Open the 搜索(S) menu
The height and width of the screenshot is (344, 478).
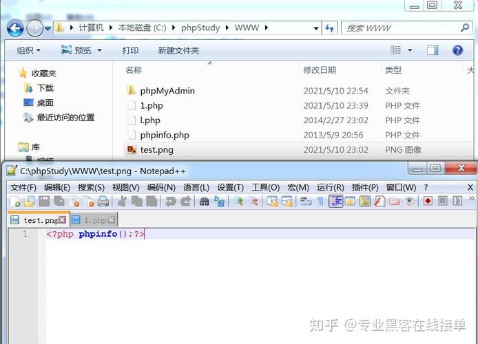(x=91, y=187)
